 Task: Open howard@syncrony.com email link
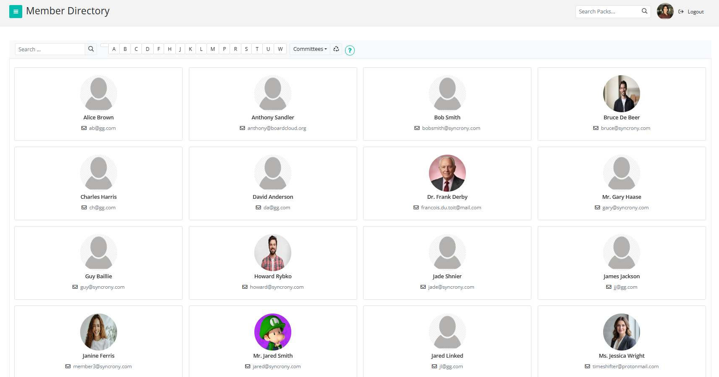(x=277, y=287)
